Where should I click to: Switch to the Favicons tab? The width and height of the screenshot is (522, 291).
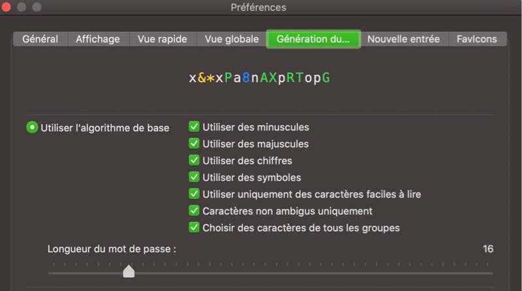pos(477,39)
